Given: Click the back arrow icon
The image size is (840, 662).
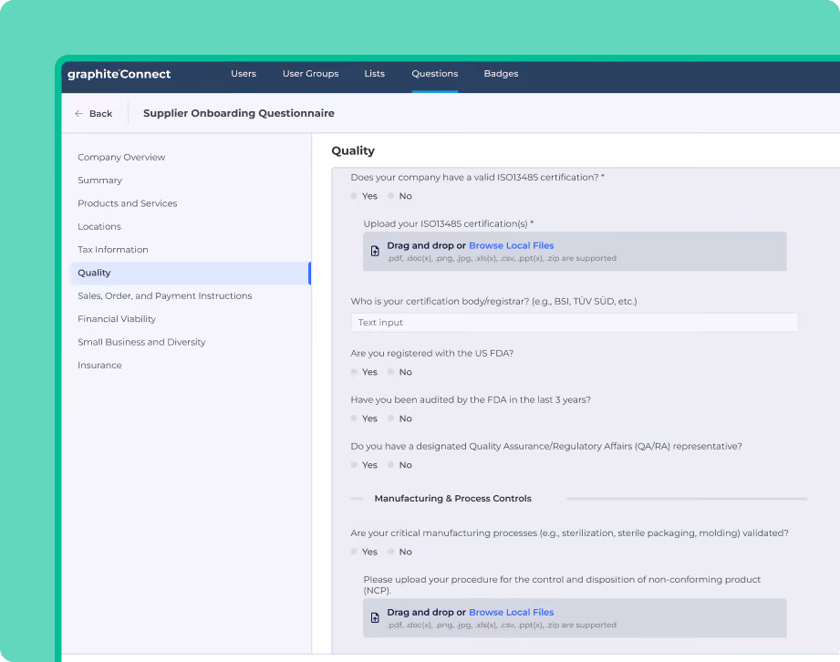Looking at the screenshot, I should coord(78,114).
